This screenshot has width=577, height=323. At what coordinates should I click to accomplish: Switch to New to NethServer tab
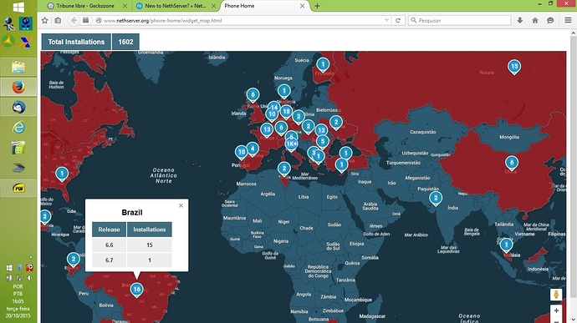[175, 6]
